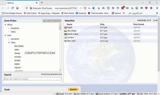Select the New York watchlist row

point(111,41)
